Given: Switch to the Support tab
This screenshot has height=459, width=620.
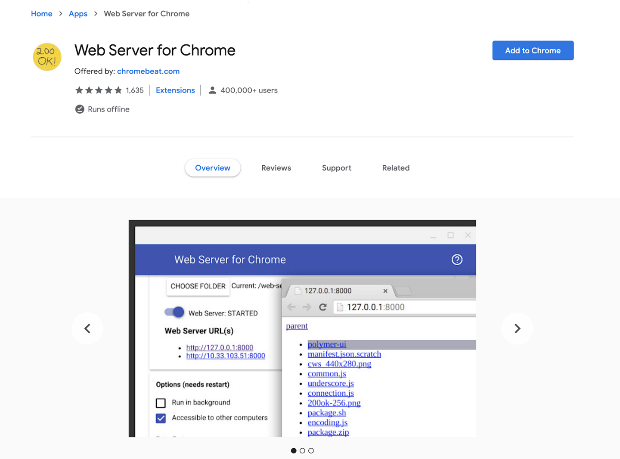Looking at the screenshot, I should (x=336, y=168).
